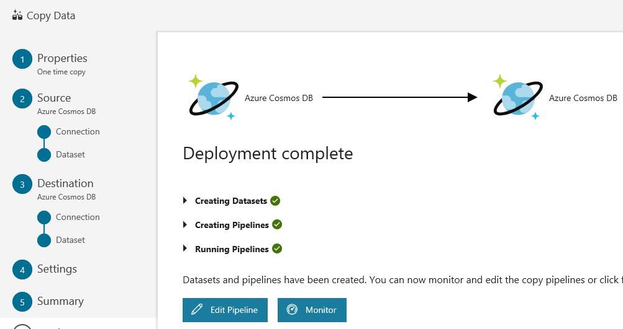Expand the Creating Datasets section
623x329 pixels.
[x=184, y=201]
